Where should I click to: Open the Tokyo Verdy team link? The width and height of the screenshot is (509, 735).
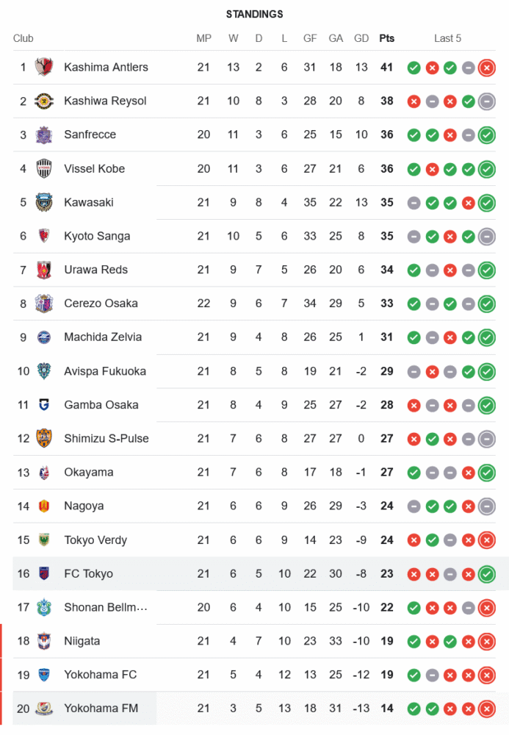coord(95,540)
